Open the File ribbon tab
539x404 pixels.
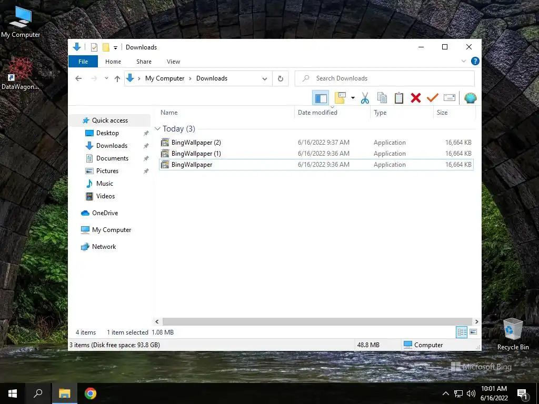point(83,62)
